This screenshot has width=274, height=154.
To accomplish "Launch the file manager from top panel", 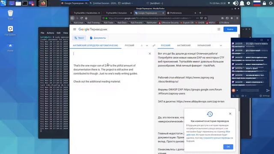I will click(18, 3).
